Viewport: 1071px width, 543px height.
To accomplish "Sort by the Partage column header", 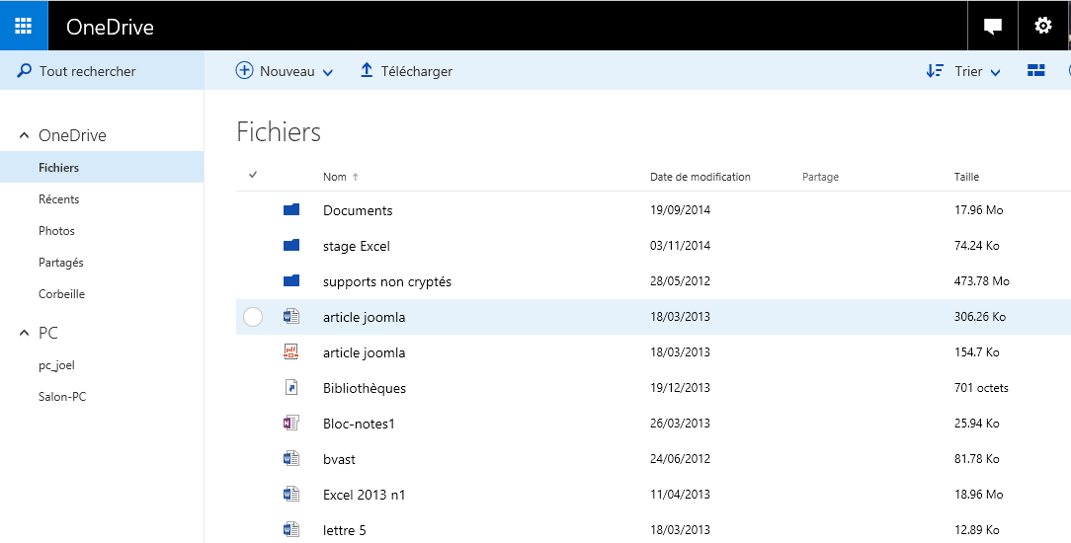I will [820, 177].
